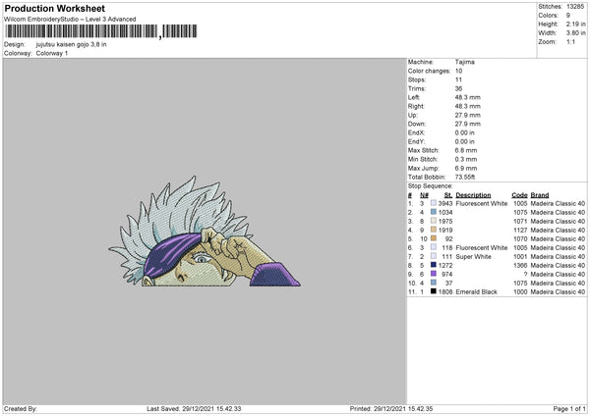Click the Left label in machine info
The image size is (590, 416).
click(x=413, y=97)
